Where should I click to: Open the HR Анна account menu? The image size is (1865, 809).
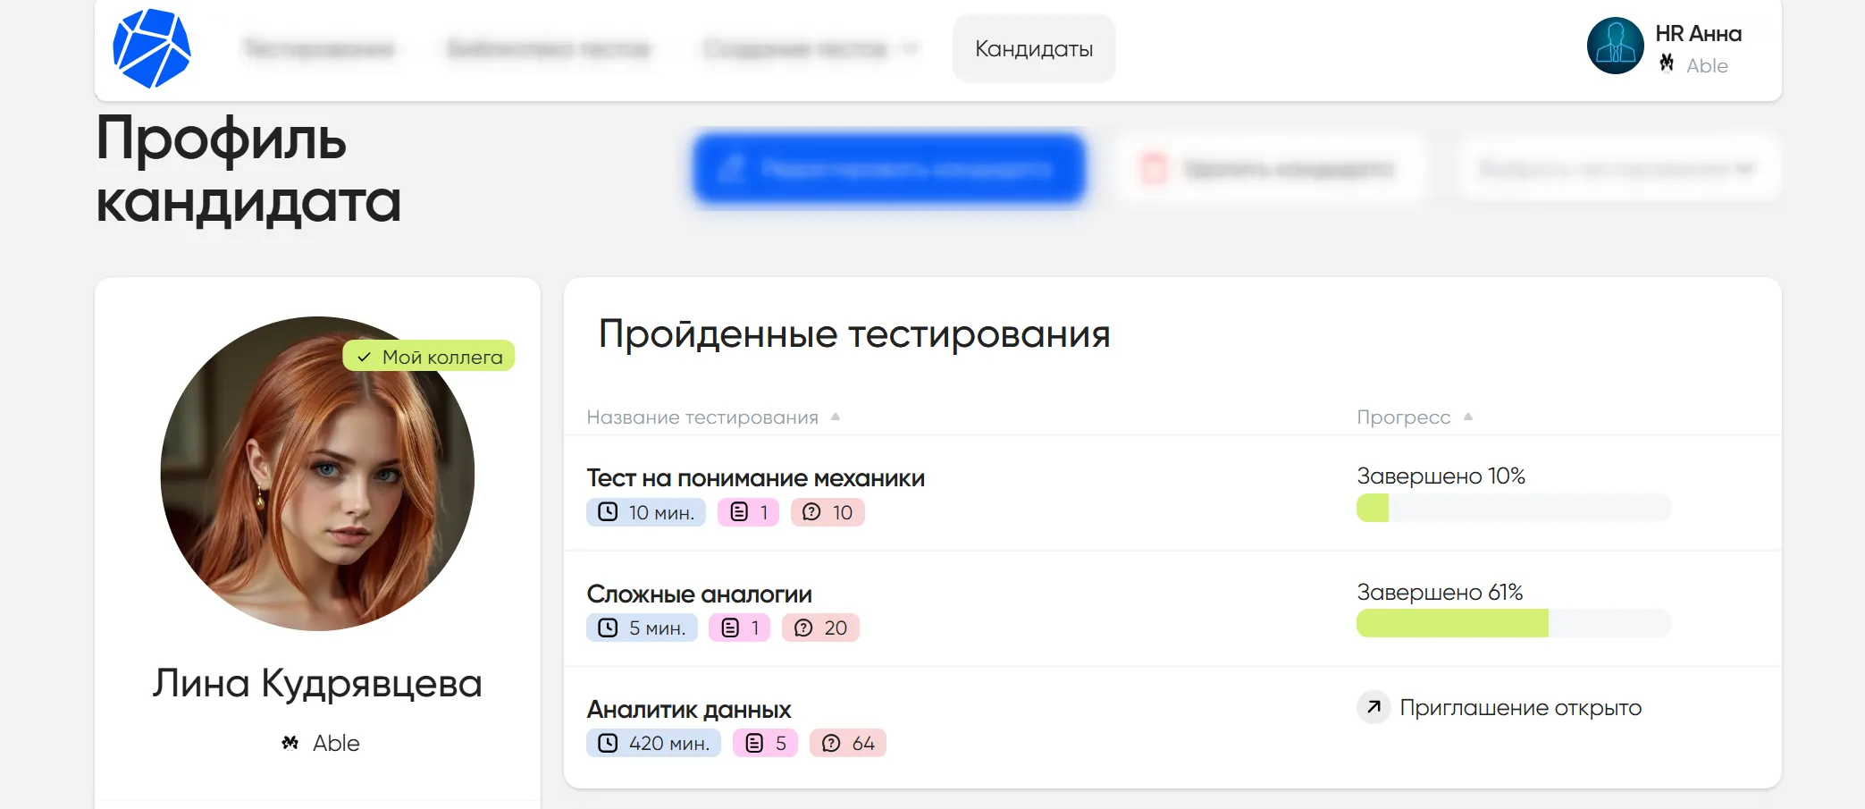point(1670,48)
